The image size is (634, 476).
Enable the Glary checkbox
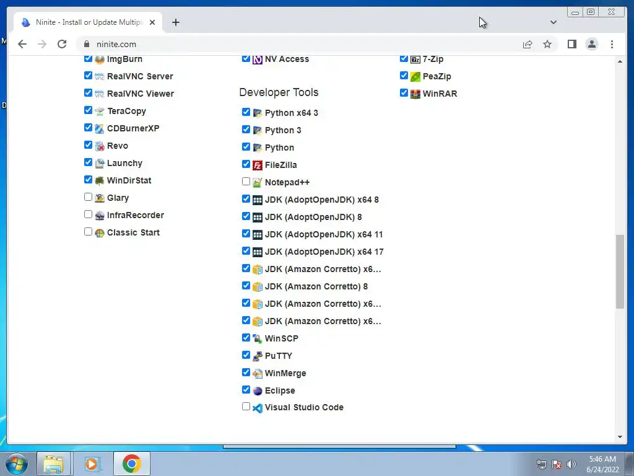[88, 197]
